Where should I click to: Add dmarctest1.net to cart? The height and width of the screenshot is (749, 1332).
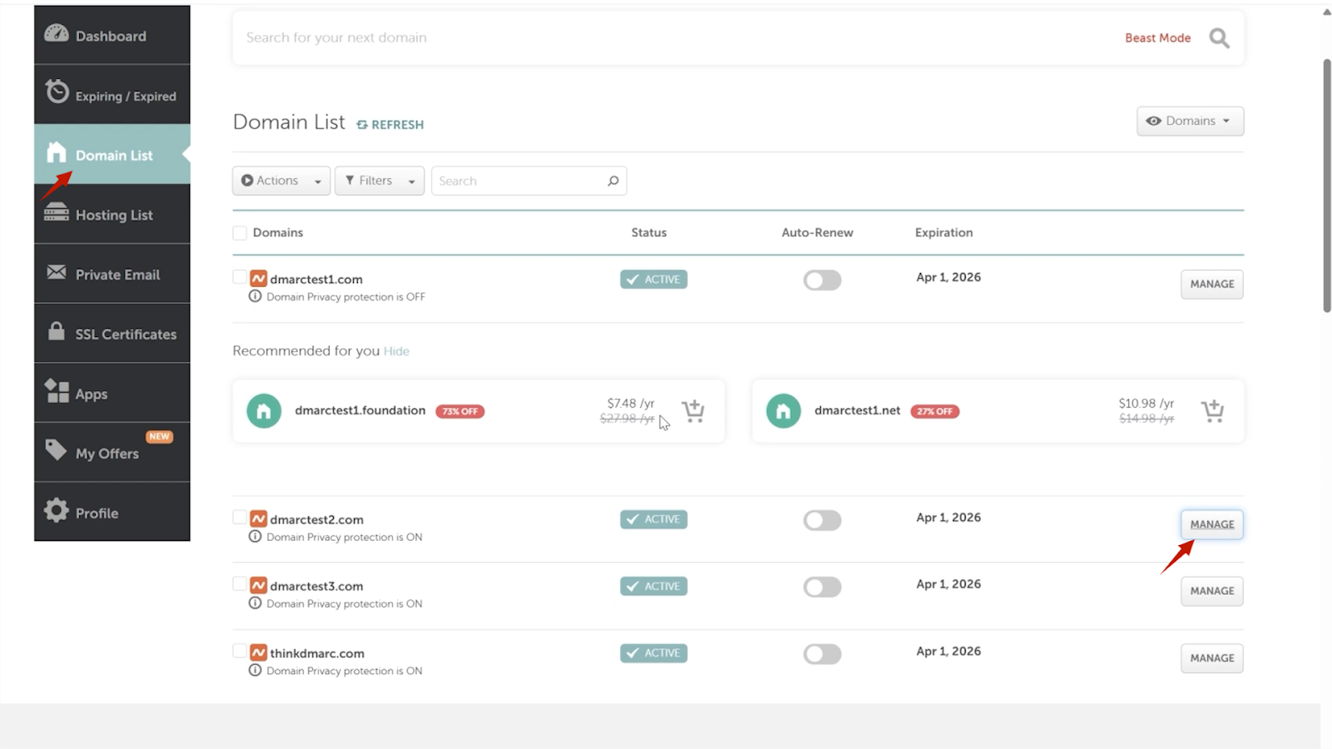pyautogui.click(x=1212, y=410)
